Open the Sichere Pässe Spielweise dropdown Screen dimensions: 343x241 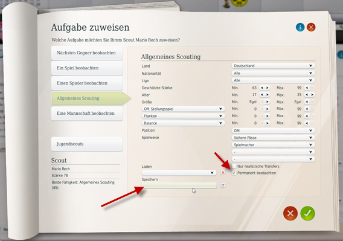[x=273, y=138]
